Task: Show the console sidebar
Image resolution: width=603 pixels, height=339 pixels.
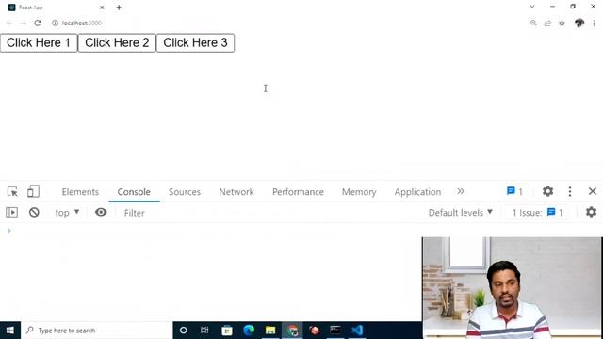Action: click(11, 212)
